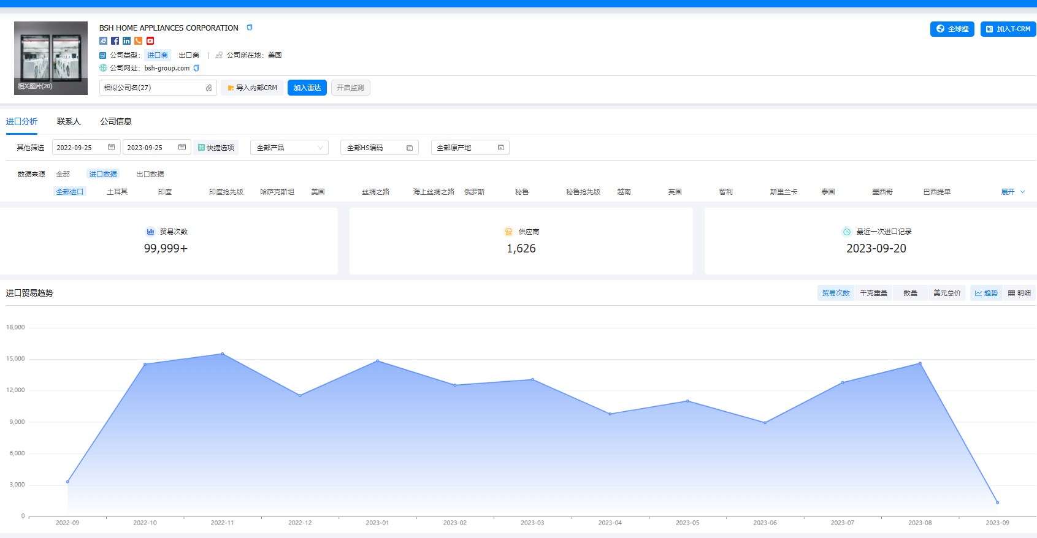Select the 出口商 company type tag
Screen dimensions: 1037x538
[189, 55]
